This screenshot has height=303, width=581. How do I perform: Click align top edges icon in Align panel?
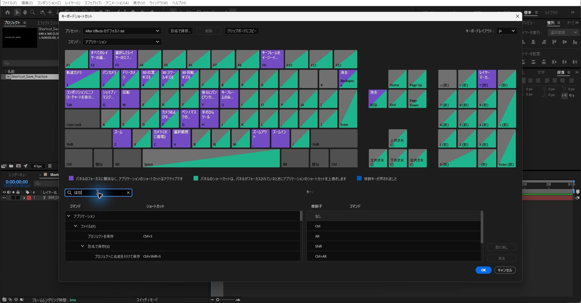click(554, 42)
